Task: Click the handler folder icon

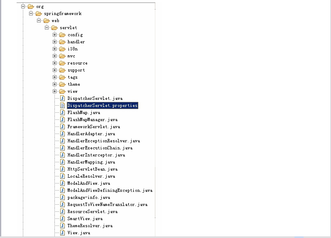Action: point(62,42)
